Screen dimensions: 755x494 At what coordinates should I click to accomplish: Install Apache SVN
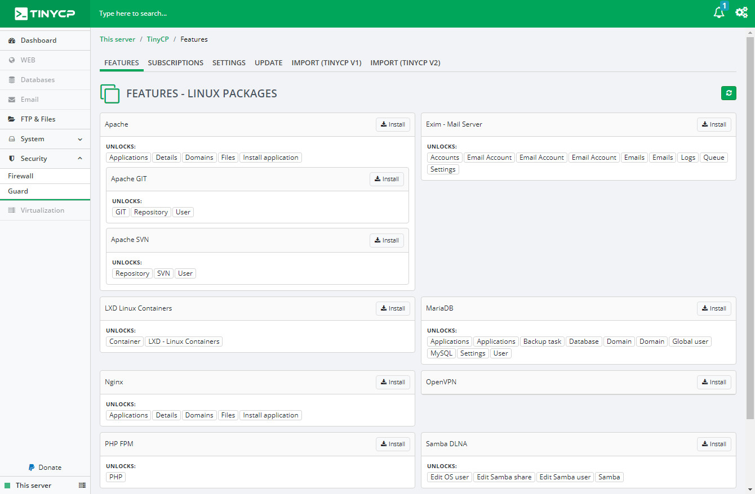click(387, 240)
